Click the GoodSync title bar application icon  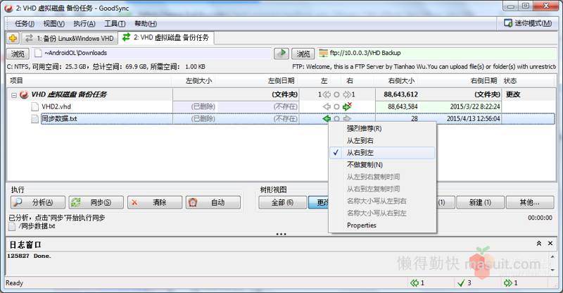pos(8,8)
